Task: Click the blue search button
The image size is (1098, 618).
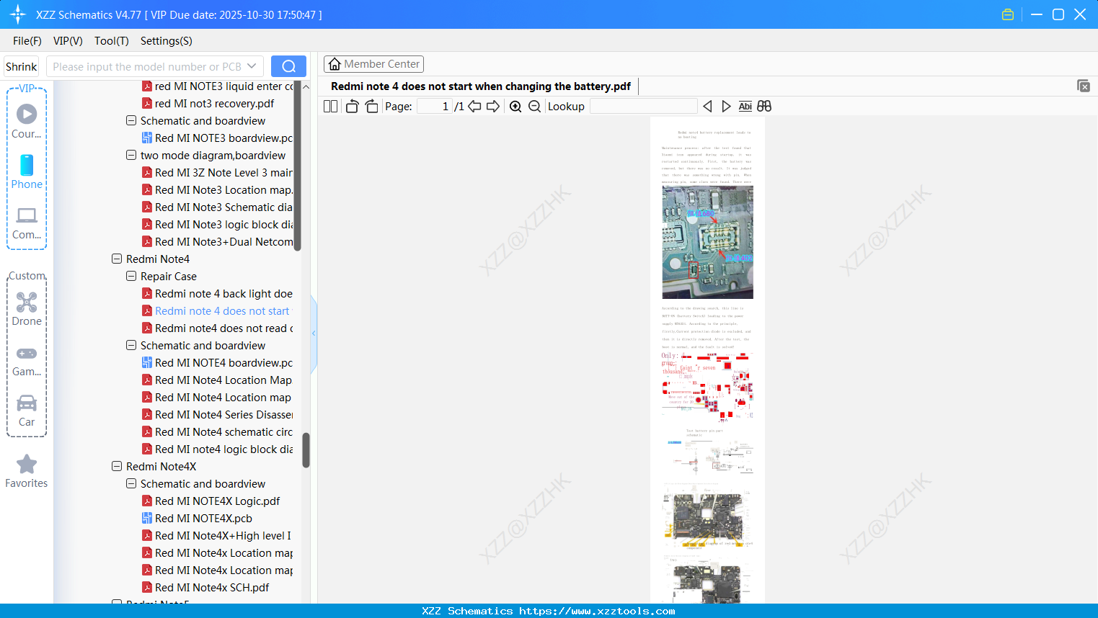Action: pyautogui.click(x=288, y=66)
